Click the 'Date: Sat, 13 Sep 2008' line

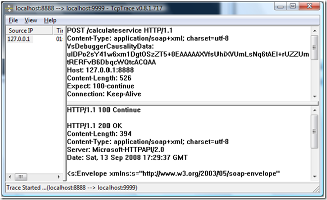click(128, 157)
